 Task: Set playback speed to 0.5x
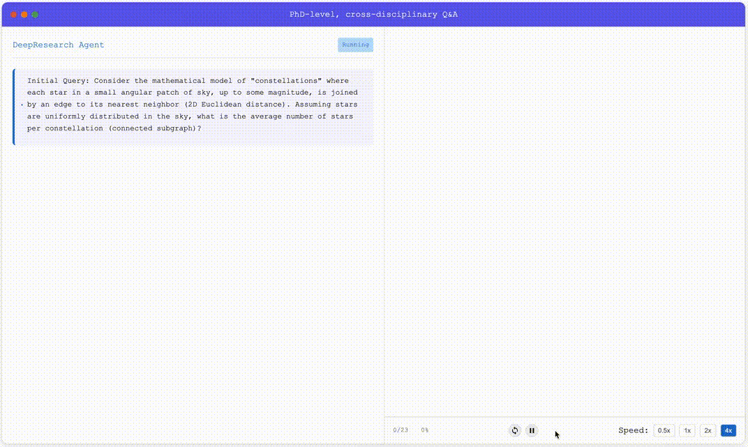[664, 430]
